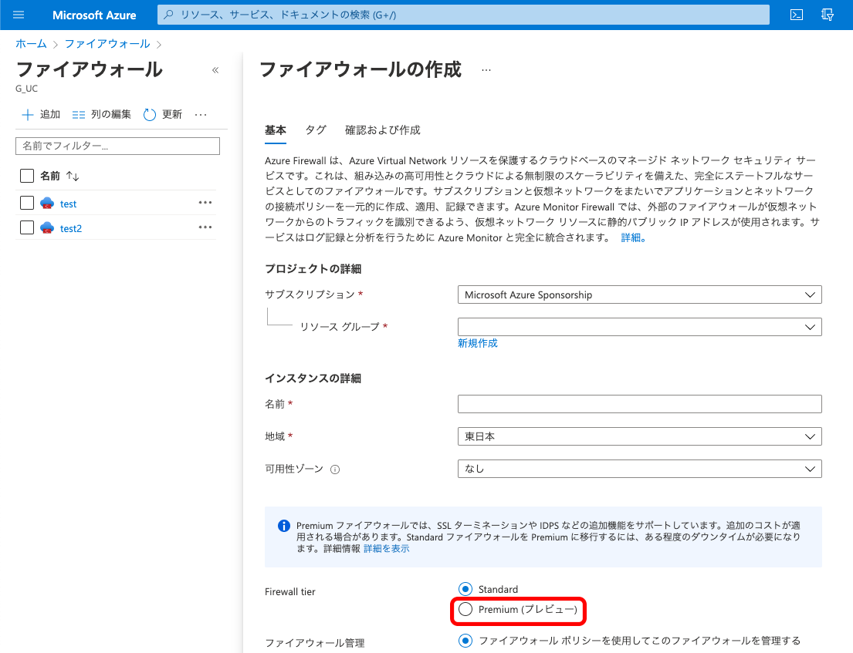Switch to the タグ tab
The image size is (853, 653).
click(316, 130)
